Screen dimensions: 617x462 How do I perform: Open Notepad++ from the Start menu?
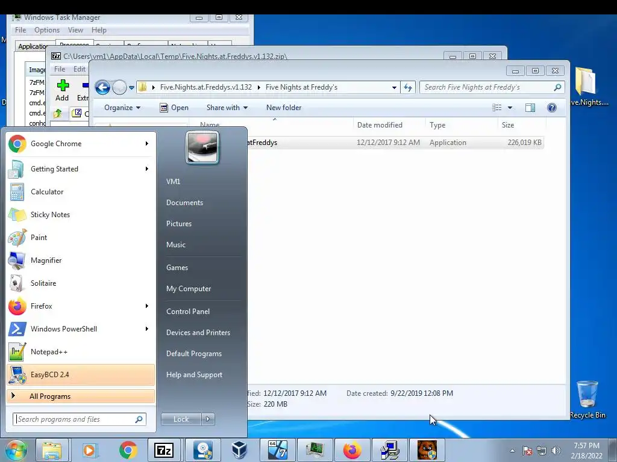click(x=80, y=351)
